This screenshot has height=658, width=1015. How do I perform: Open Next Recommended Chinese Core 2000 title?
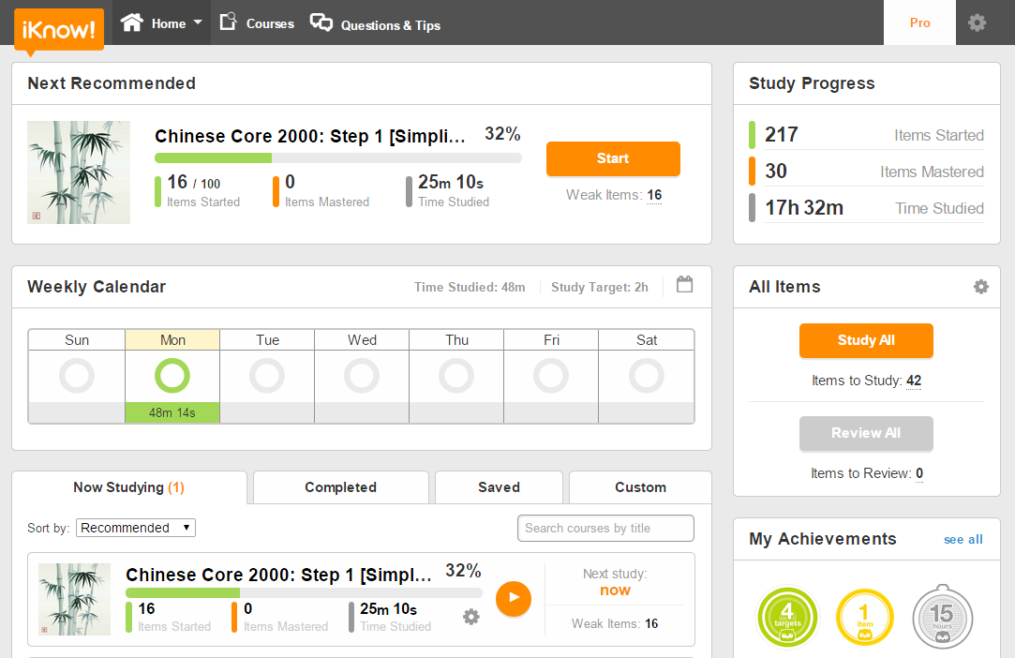pyautogui.click(x=310, y=136)
